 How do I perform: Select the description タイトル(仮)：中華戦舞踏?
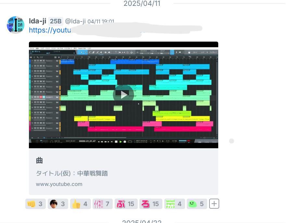point(72,173)
